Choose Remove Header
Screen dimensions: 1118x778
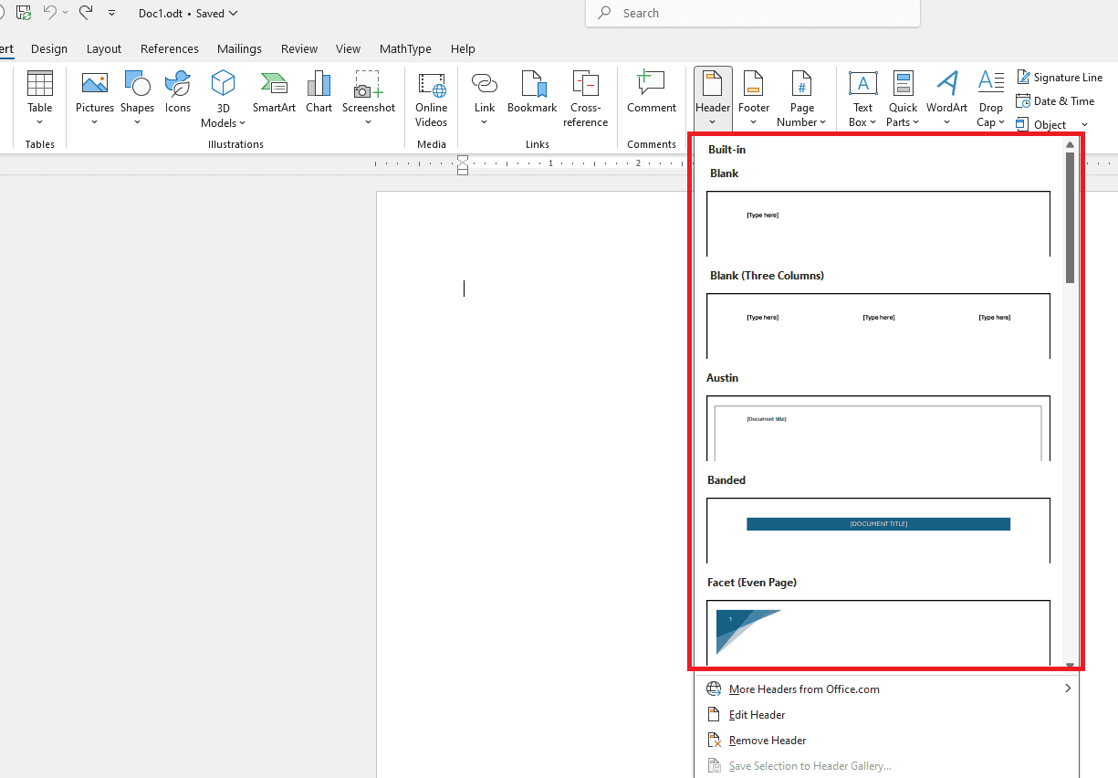pyautogui.click(x=768, y=741)
